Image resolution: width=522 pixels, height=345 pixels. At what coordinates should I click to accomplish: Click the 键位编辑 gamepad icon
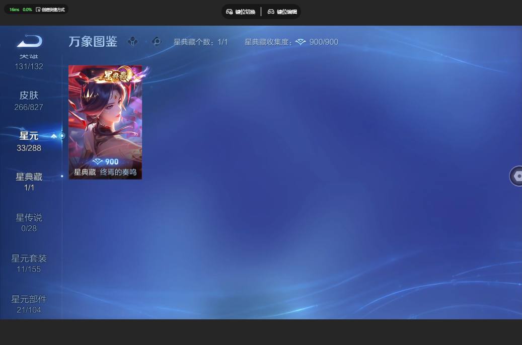tap(271, 12)
